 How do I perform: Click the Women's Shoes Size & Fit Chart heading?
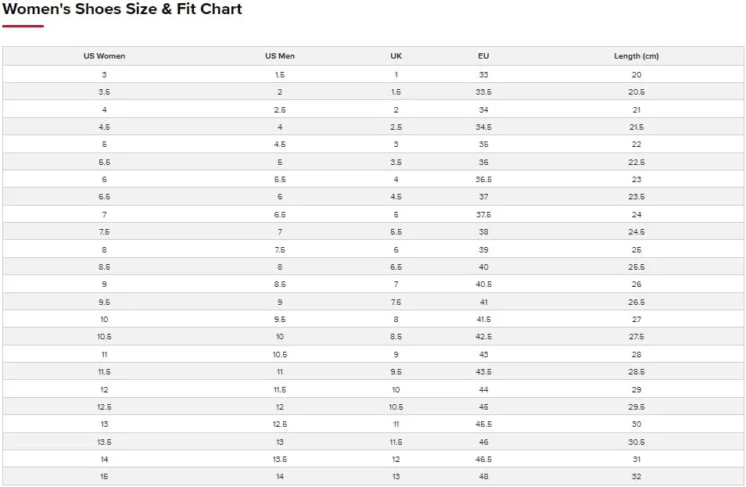(123, 9)
